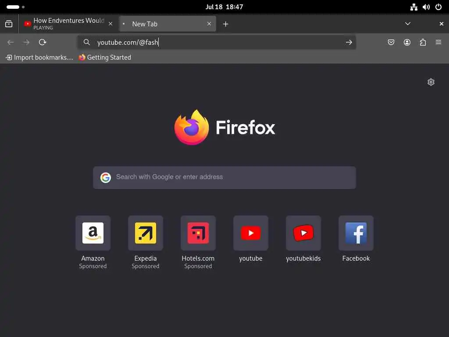Switch to the How Endventures Would tab
Screen dimensions: 449x337
pyautogui.click(x=68, y=24)
